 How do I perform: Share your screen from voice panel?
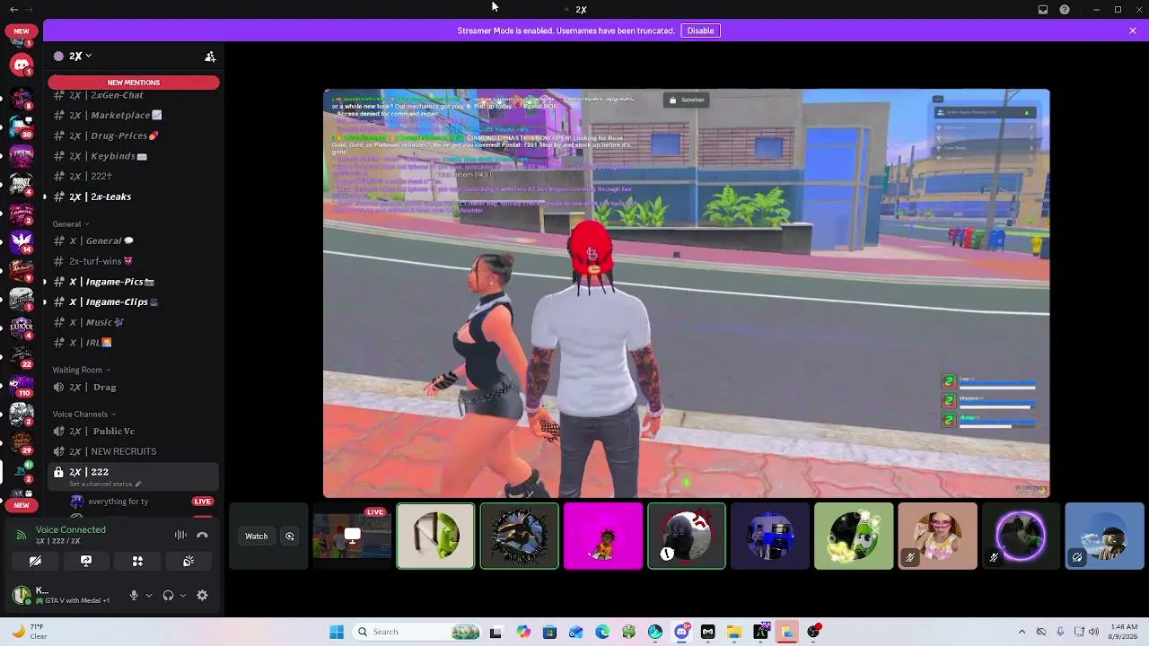click(86, 561)
